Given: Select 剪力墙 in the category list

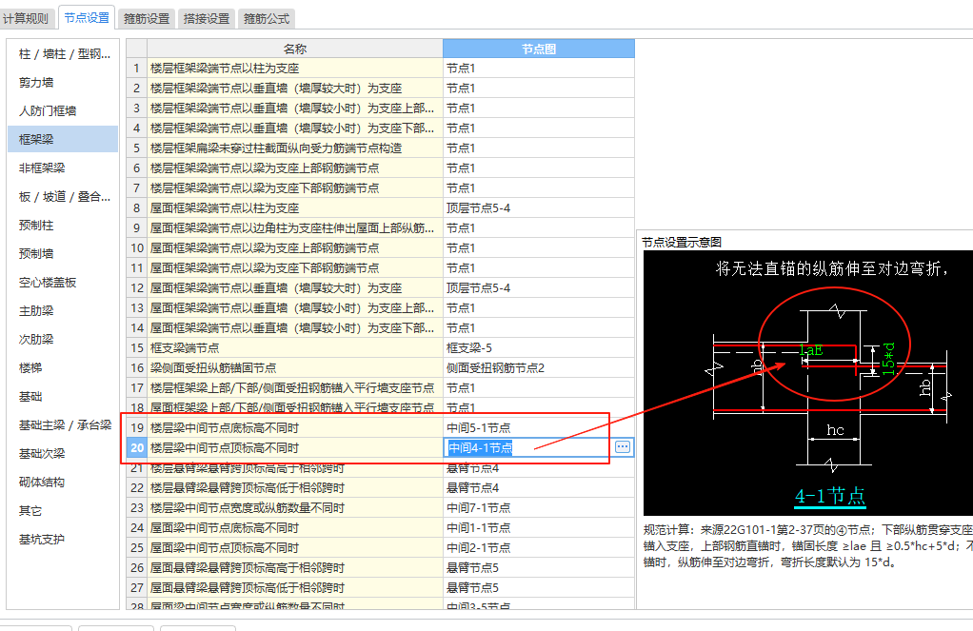Looking at the screenshot, I should (63, 83).
